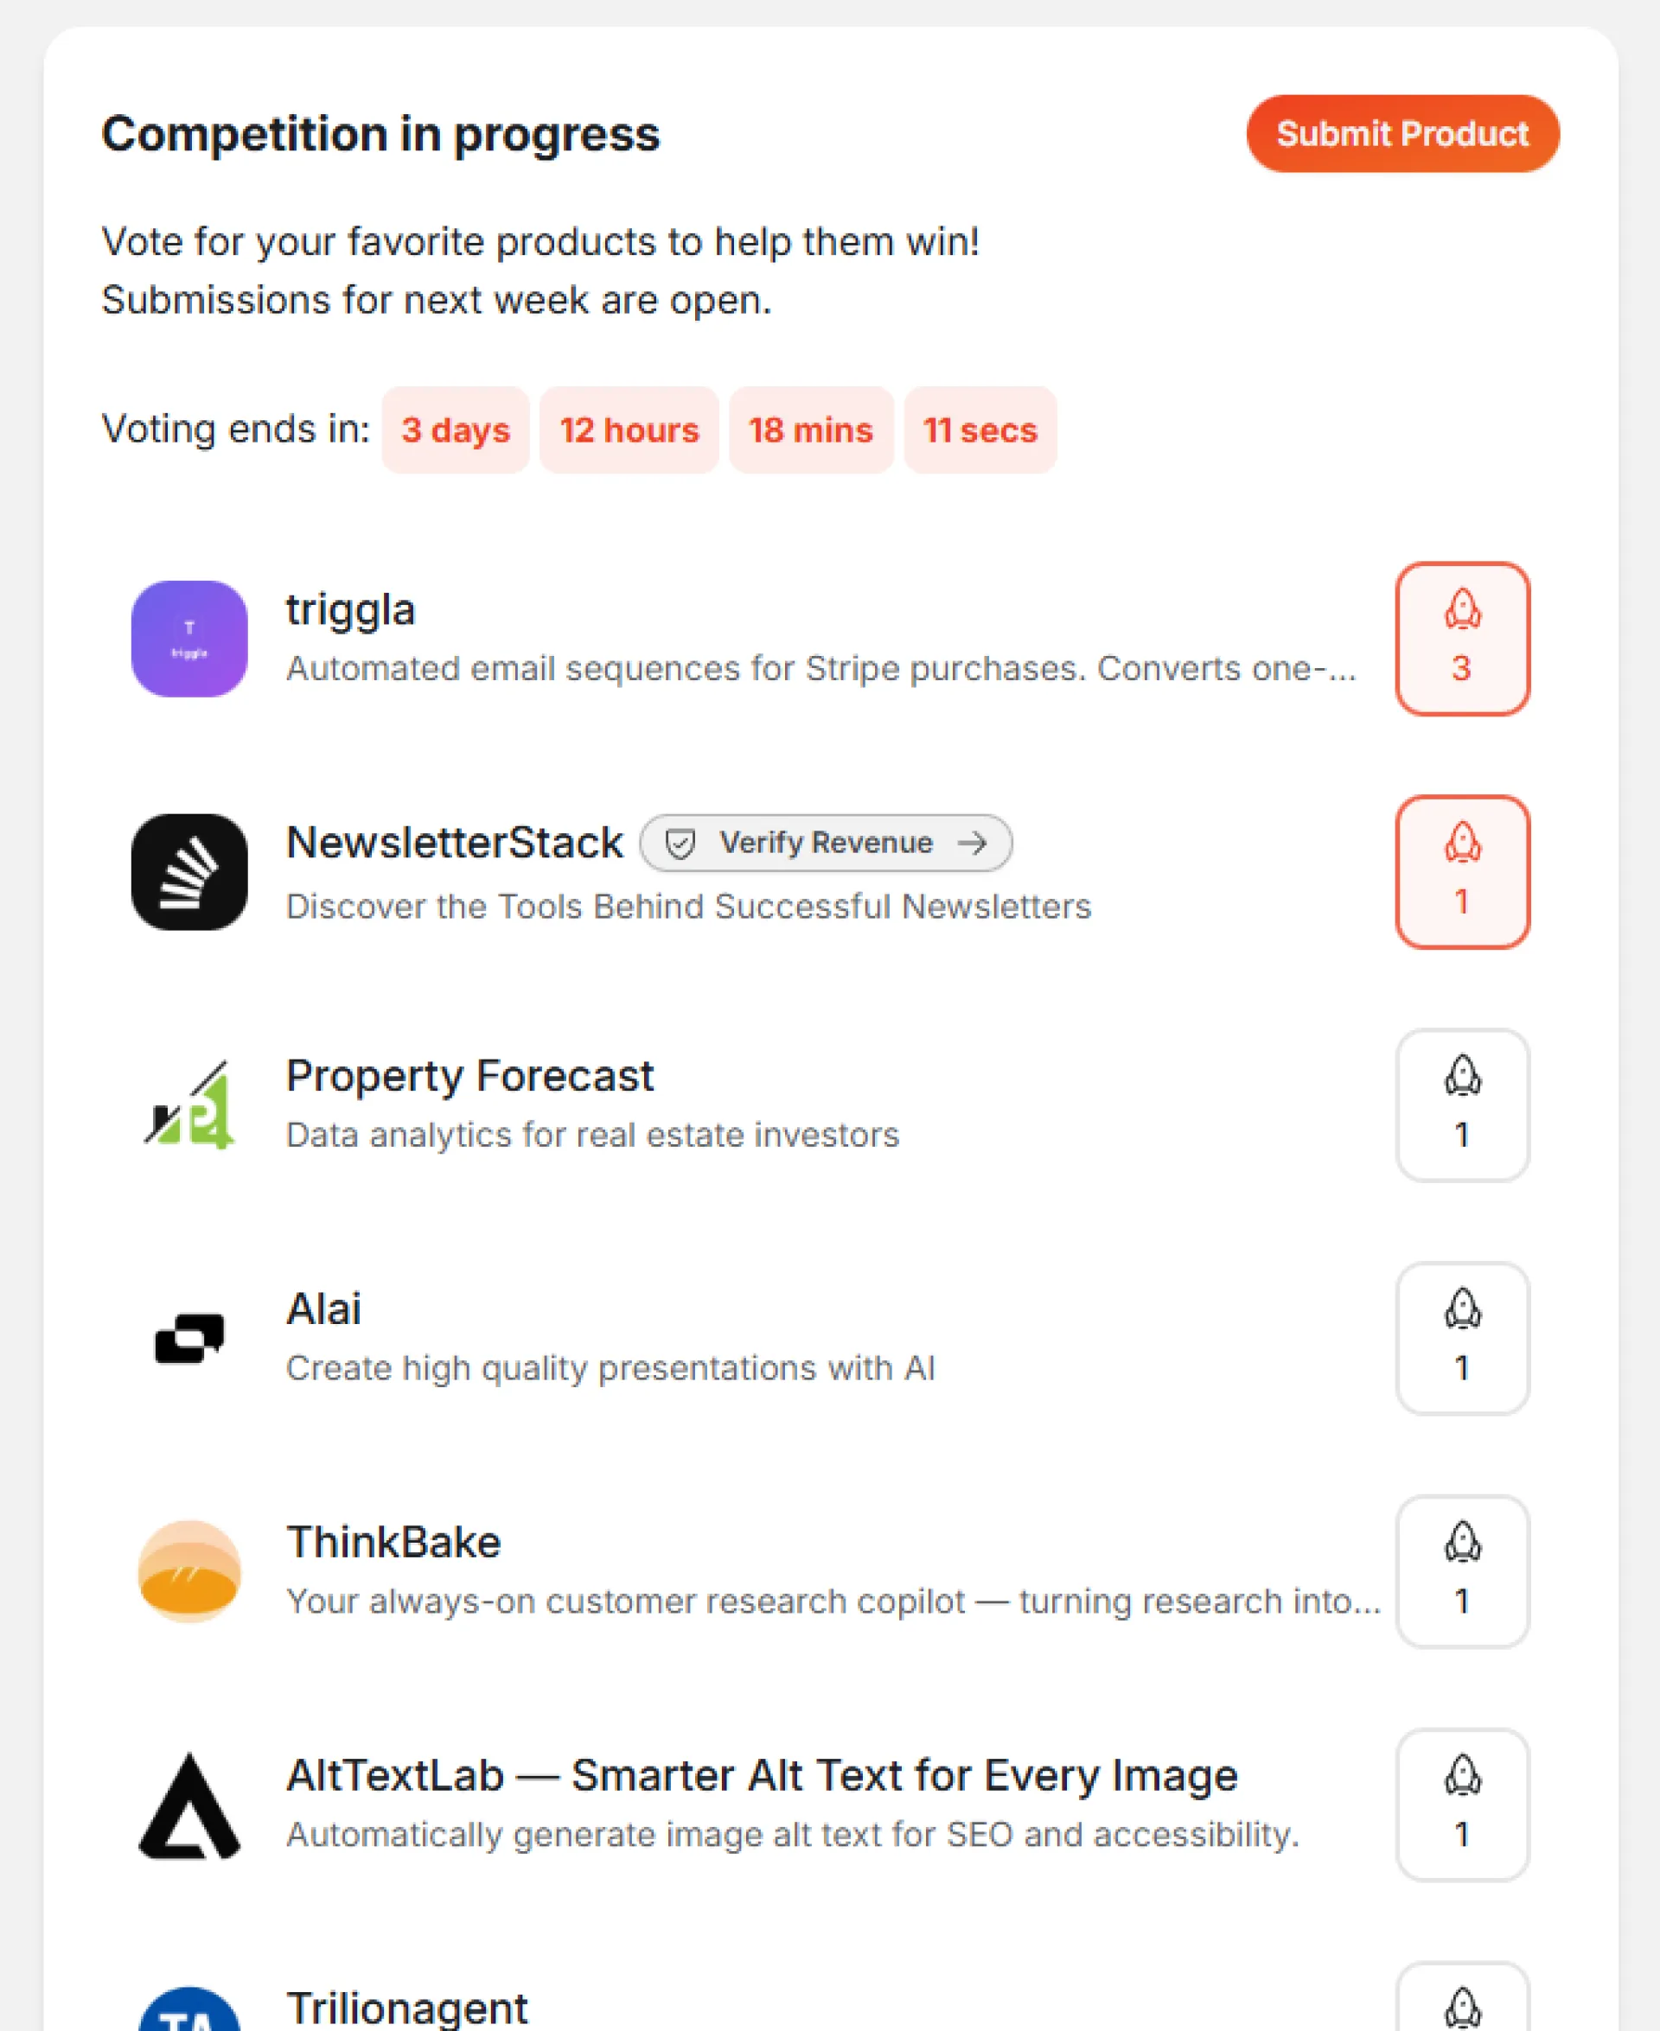Open the triggla product title
1660x2031 pixels.
tap(350, 610)
